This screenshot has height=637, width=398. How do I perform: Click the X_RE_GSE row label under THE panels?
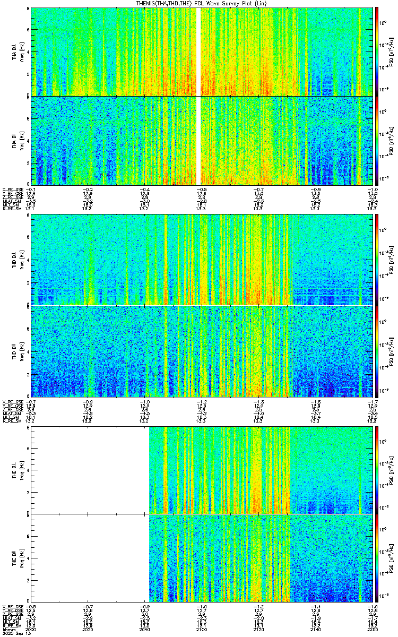pyautogui.click(x=12, y=606)
